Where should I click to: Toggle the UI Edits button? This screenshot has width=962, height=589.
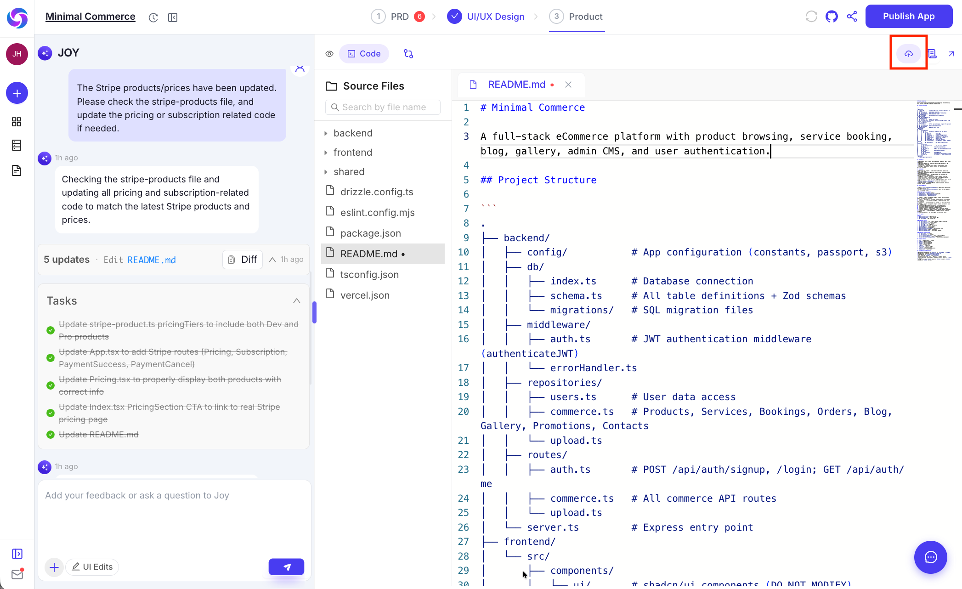[92, 567]
